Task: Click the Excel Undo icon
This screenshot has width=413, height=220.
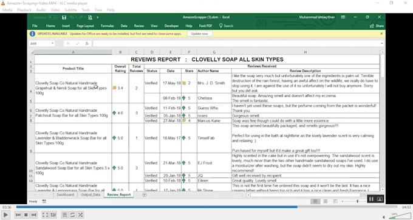Action: tap(72, 18)
